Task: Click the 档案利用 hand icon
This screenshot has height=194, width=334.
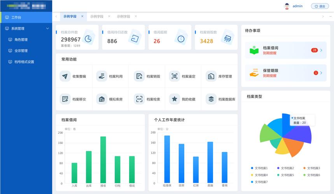Action: click(x=101, y=76)
